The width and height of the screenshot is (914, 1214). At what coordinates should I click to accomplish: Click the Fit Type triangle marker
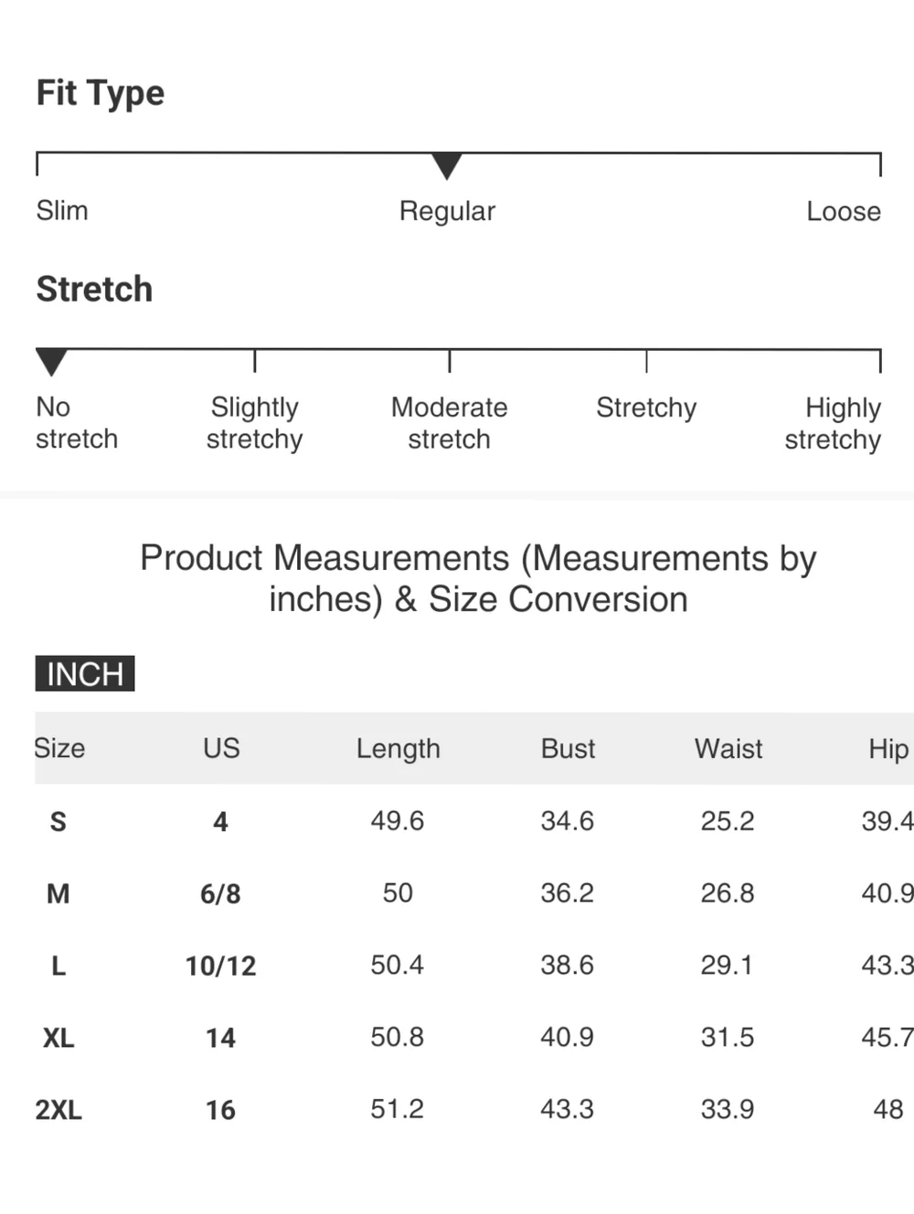pyautogui.click(x=446, y=166)
